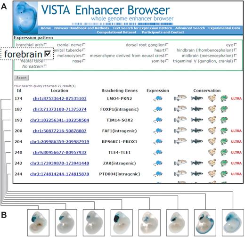Enable mesenchyme derived from neural crest checkbox
Screen dimensions: 245x237
point(167,56)
